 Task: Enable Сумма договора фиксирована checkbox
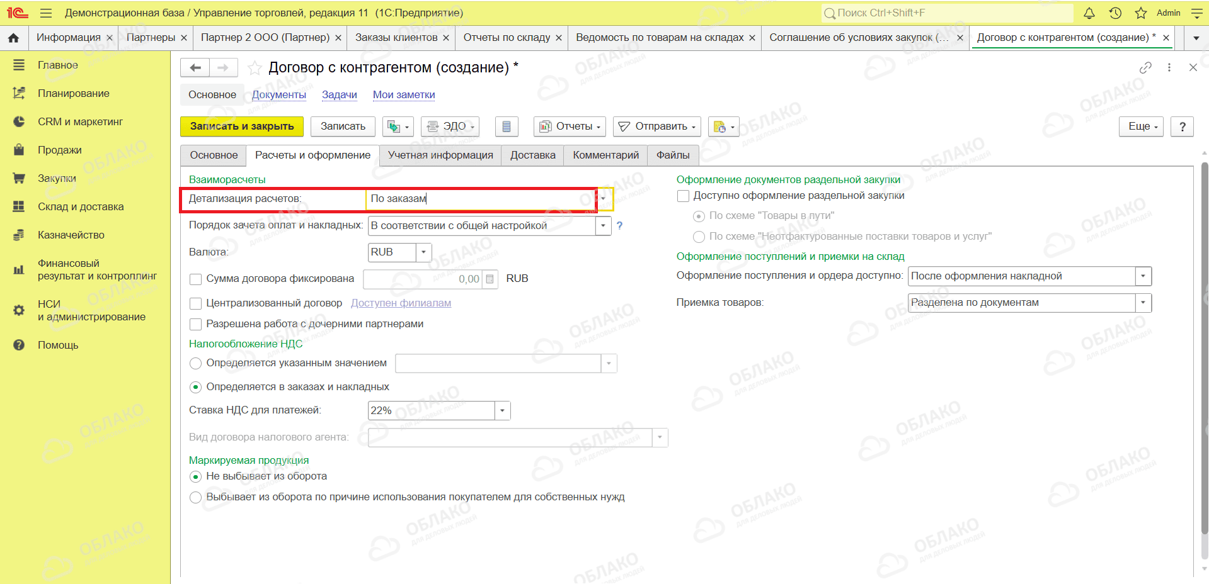coord(196,279)
